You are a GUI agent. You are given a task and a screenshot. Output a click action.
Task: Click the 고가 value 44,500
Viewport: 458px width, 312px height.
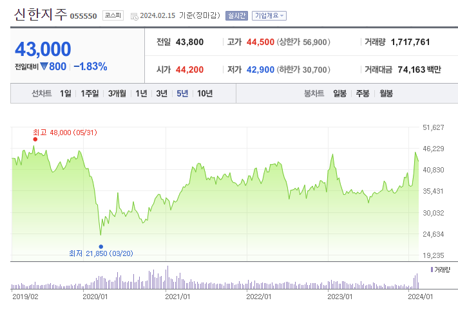(260, 42)
